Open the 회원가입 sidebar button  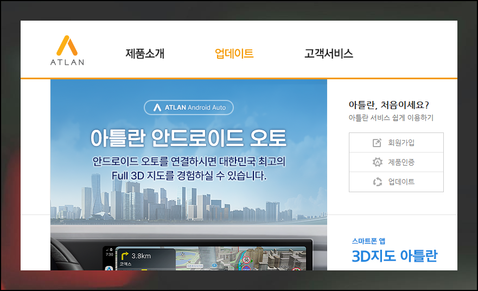396,142
